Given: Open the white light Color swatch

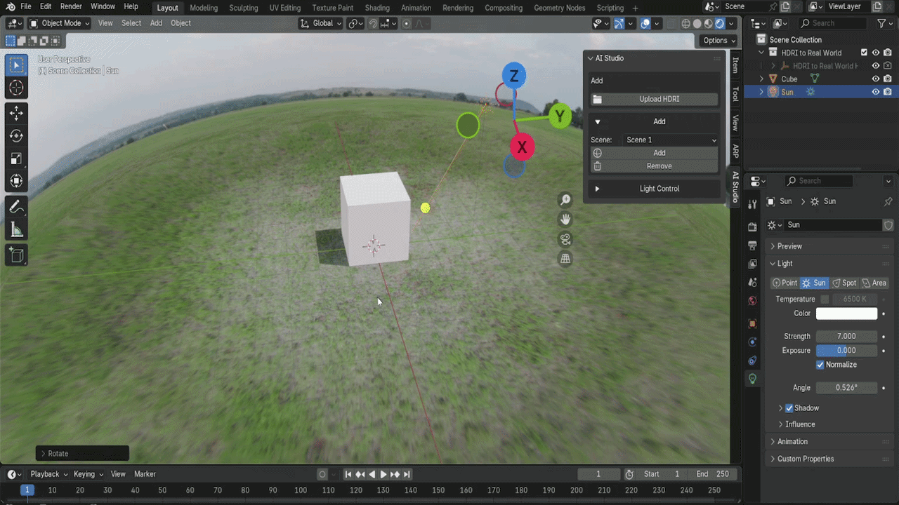Looking at the screenshot, I should [846, 314].
